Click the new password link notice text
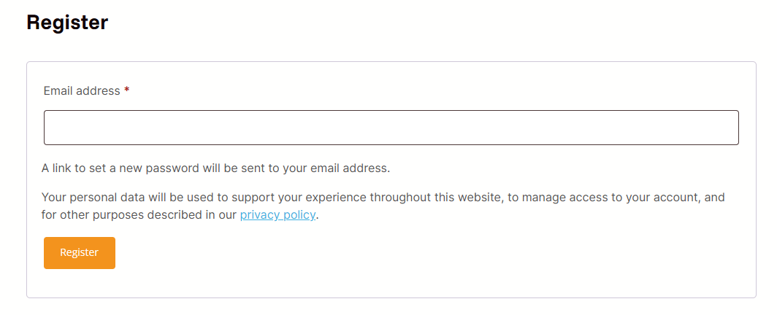The height and width of the screenshot is (315, 777). 215,168
